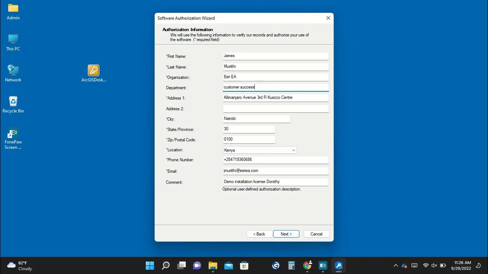
Task: Click the First Name field containing James
Action: [276, 56]
